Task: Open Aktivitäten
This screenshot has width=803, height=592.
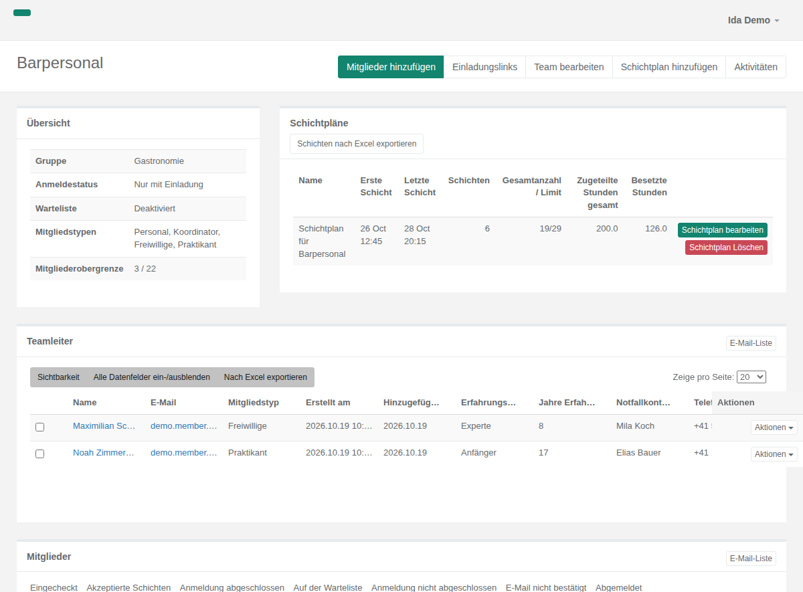Action: [x=755, y=67]
